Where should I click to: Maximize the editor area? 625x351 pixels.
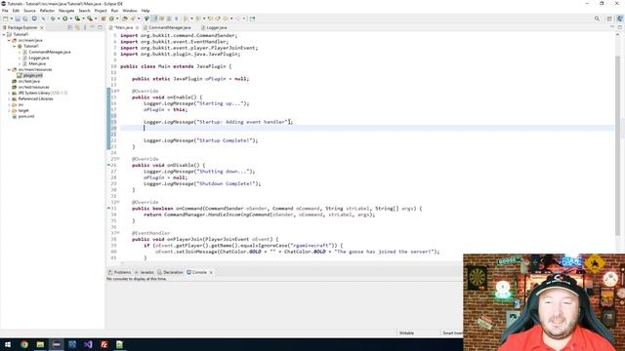(x=620, y=27)
